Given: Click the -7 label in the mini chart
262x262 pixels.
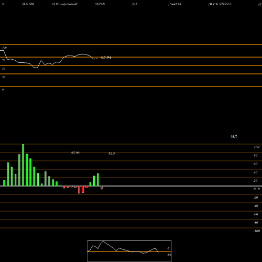Looking at the screenshot, I should [168, 248].
